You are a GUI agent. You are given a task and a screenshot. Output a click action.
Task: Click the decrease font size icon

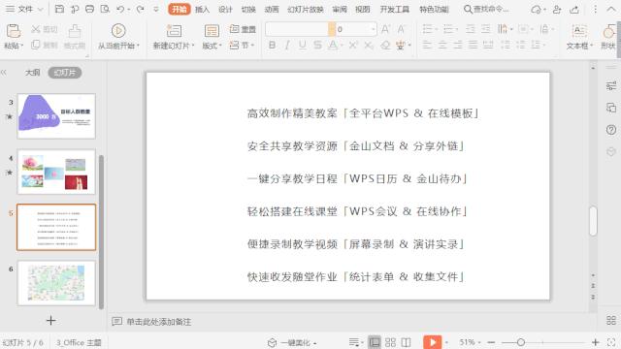[x=401, y=29]
